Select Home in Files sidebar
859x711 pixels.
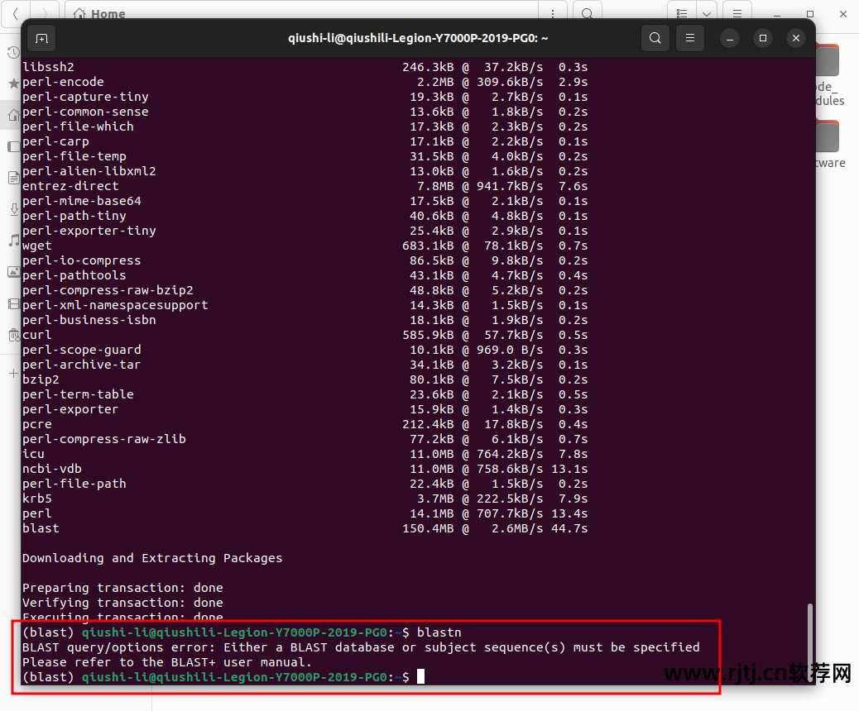[x=13, y=115]
